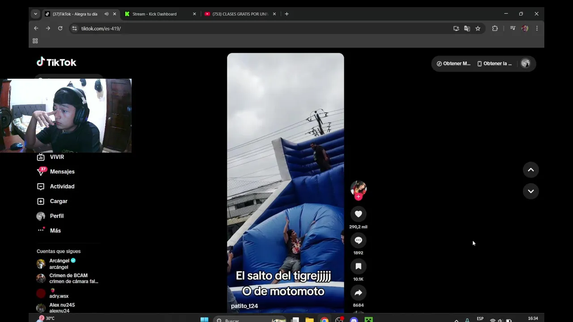
Task: Open the Minecraft taskbar icon
Action: click(368, 320)
